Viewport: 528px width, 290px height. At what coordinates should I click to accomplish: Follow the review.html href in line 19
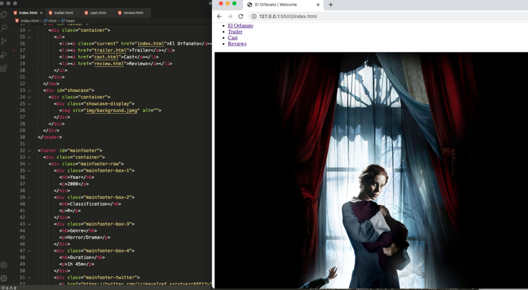point(109,64)
